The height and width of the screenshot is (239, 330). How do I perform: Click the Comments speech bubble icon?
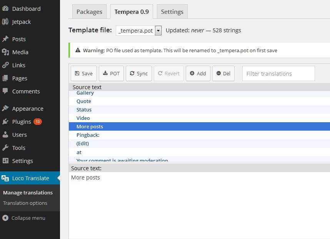5,91
